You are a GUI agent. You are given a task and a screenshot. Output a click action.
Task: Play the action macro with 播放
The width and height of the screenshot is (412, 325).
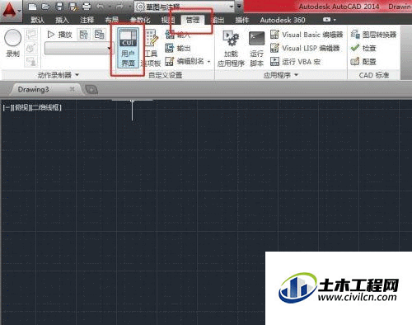(x=59, y=35)
